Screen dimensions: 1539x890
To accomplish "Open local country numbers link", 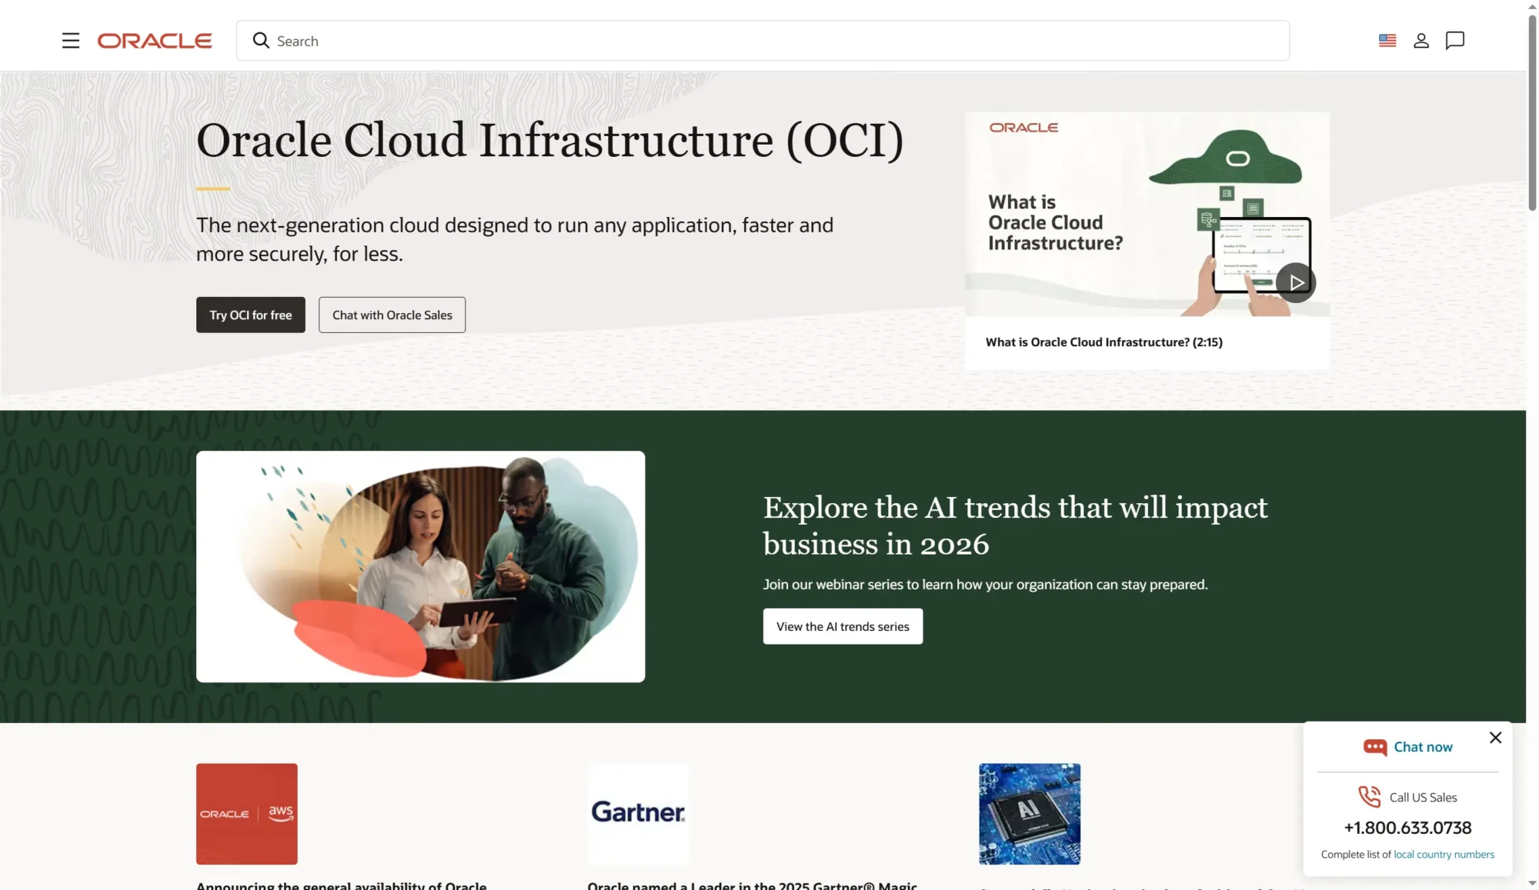I will click(1444, 855).
